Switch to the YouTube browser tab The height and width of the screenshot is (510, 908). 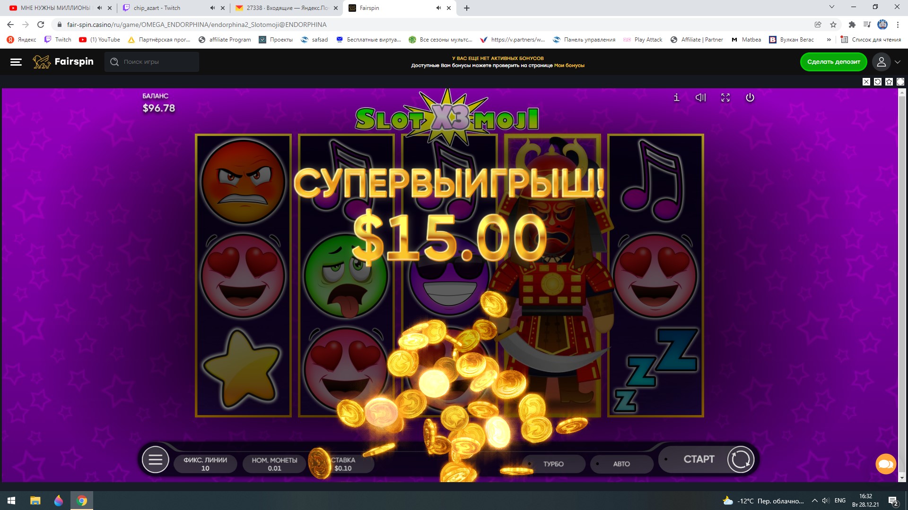click(x=55, y=8)
